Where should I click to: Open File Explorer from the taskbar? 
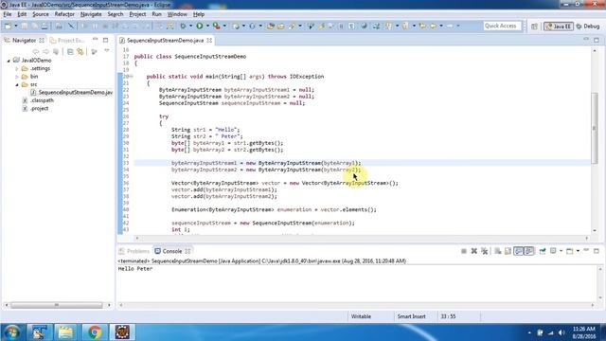[65, 332]
